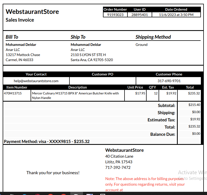Click the Mercer Culinary butcher knife description
This screenshot has height=195, width=207.
click(75, 95)
